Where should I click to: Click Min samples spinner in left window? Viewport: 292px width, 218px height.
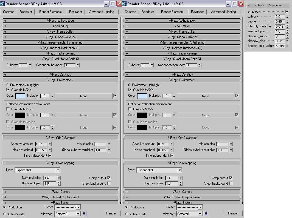pyautogui.click(x=109, y=144)
